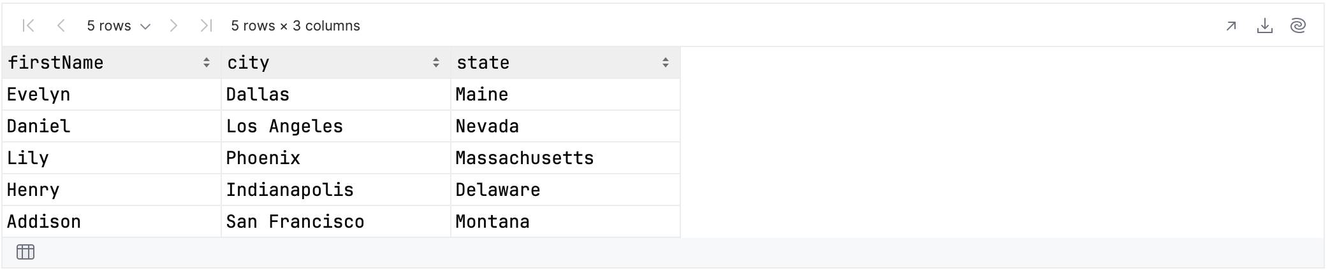
Task: Select the cell containing Evelyn
Action: (112, 94)
